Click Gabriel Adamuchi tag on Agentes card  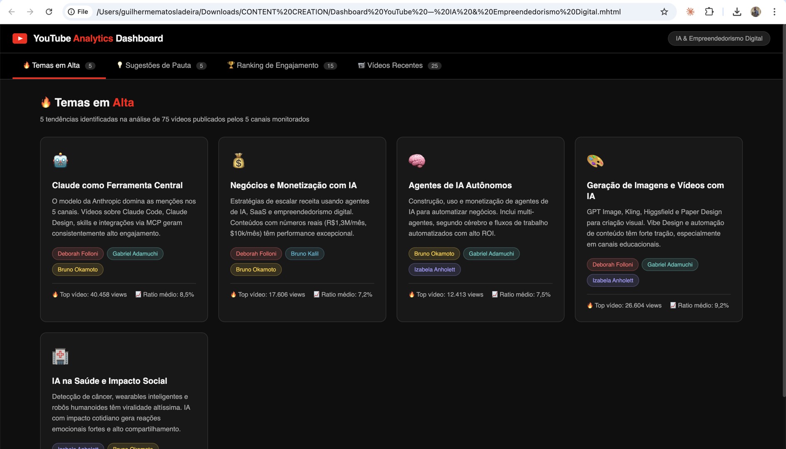491,254
